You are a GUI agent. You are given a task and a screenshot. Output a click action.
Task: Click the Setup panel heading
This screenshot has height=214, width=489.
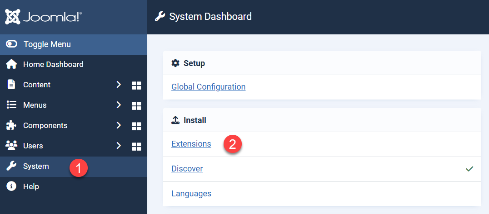tap(194, 63)
